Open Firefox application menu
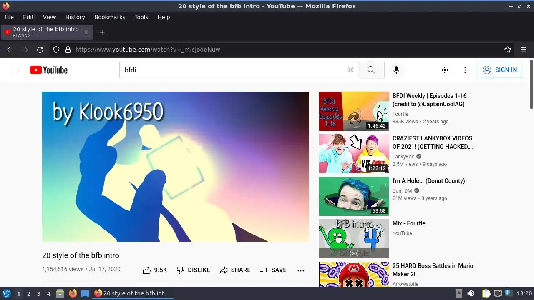The image size is (534, 300). (524, 50)
